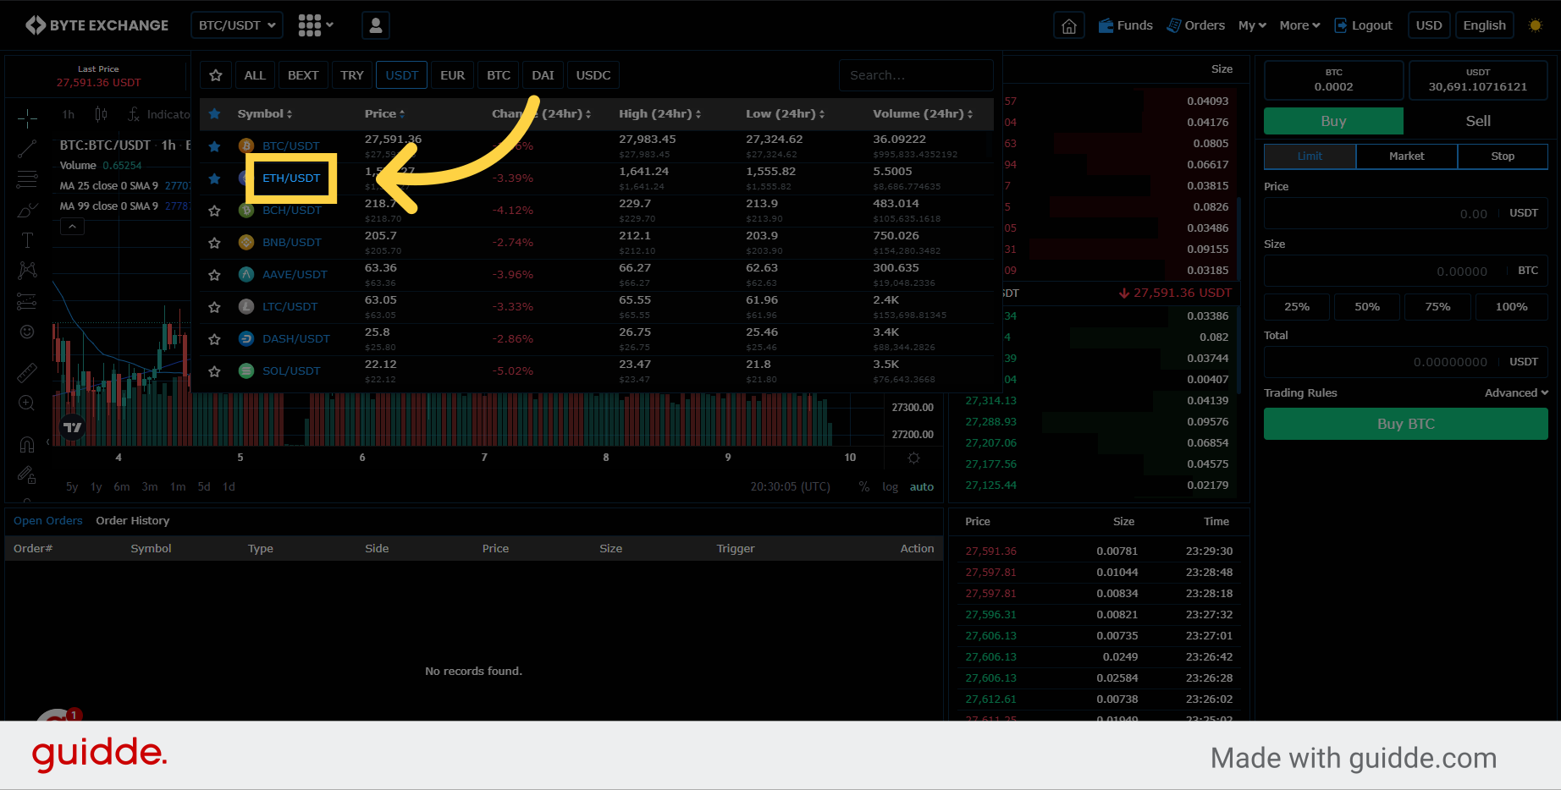Screen dimensions: 1561x790
Task: Favorite BNB/USDT with its star
Action: point(215,243)
